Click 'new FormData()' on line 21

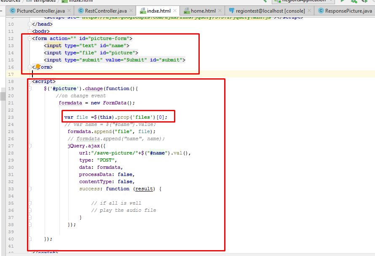click(x=112, y=103)
